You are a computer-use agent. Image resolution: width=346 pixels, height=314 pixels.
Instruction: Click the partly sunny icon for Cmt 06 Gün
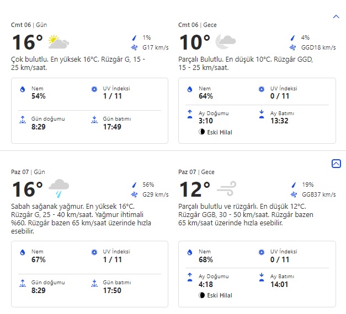(x=58, y=42)
